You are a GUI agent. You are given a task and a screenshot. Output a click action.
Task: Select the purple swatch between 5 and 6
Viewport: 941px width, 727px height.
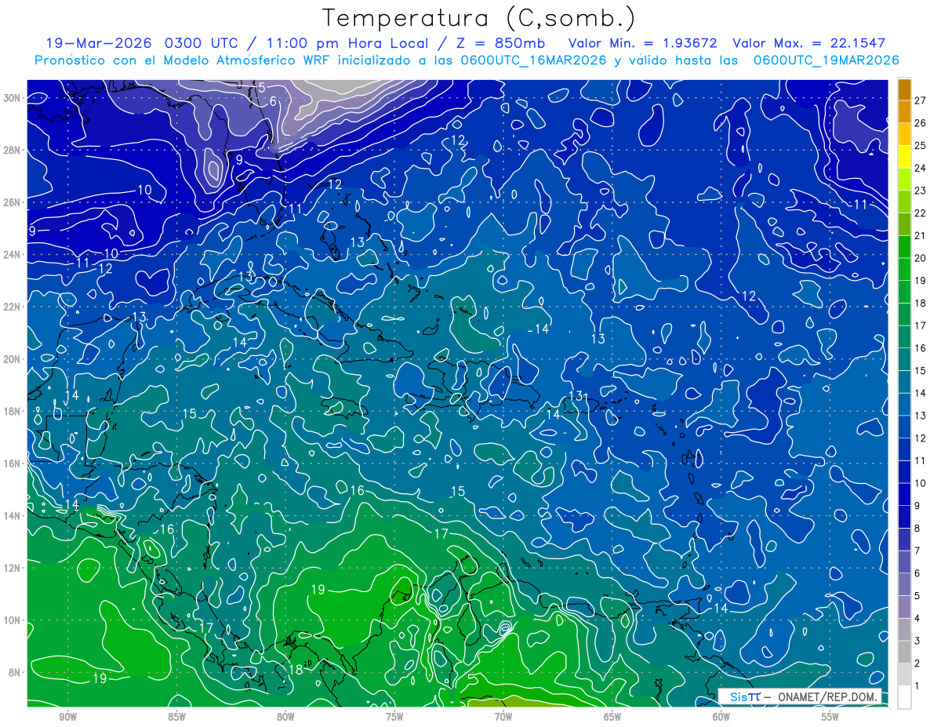[904, 584]
